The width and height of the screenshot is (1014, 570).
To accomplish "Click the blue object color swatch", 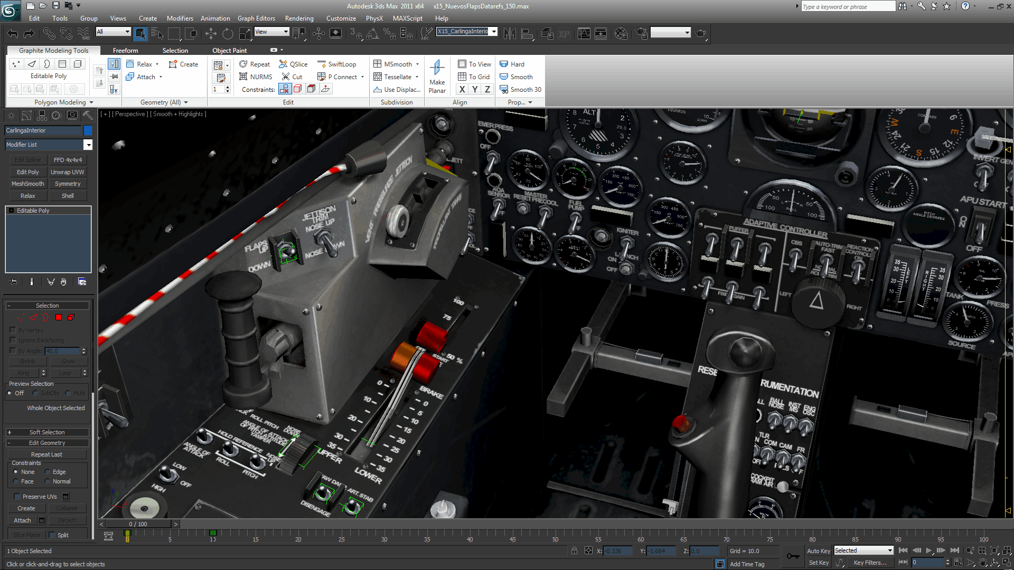I will [88, 130].
